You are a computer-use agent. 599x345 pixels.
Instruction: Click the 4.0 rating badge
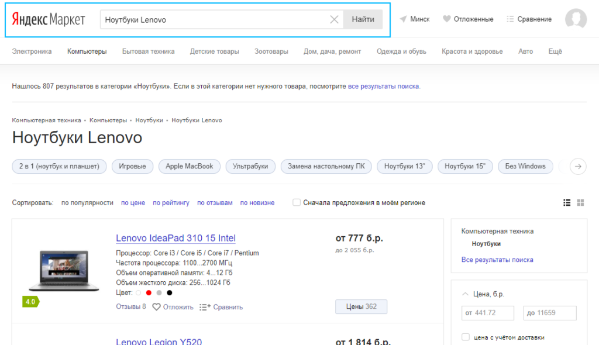pos(30,302)
